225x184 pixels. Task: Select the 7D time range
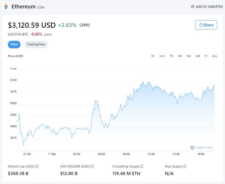click(x=171, y=56)
